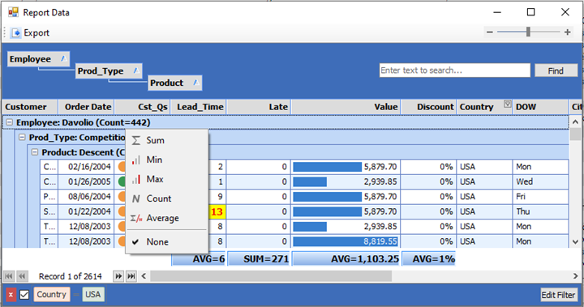
Task: Go to last record navigator button
Action: click(x=131, y=276)
